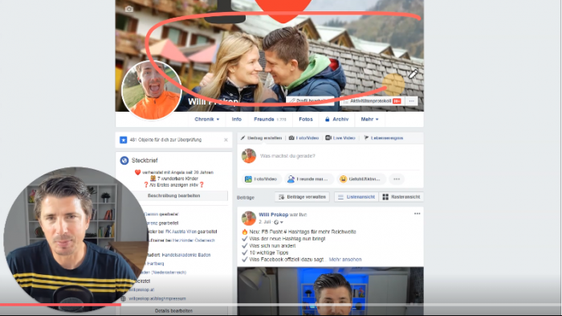Click the Foto/Video pill button below composer
This screenshot has height=316, width=562.
click(261, 179)
